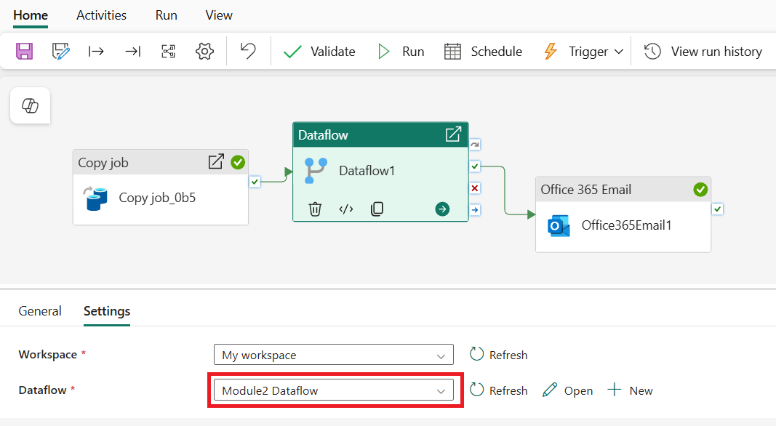The width and height of the screenshot is (776, 426).
Task: Refresh the Workspace list
Action: pyautogui.click(x=498, y=355)
